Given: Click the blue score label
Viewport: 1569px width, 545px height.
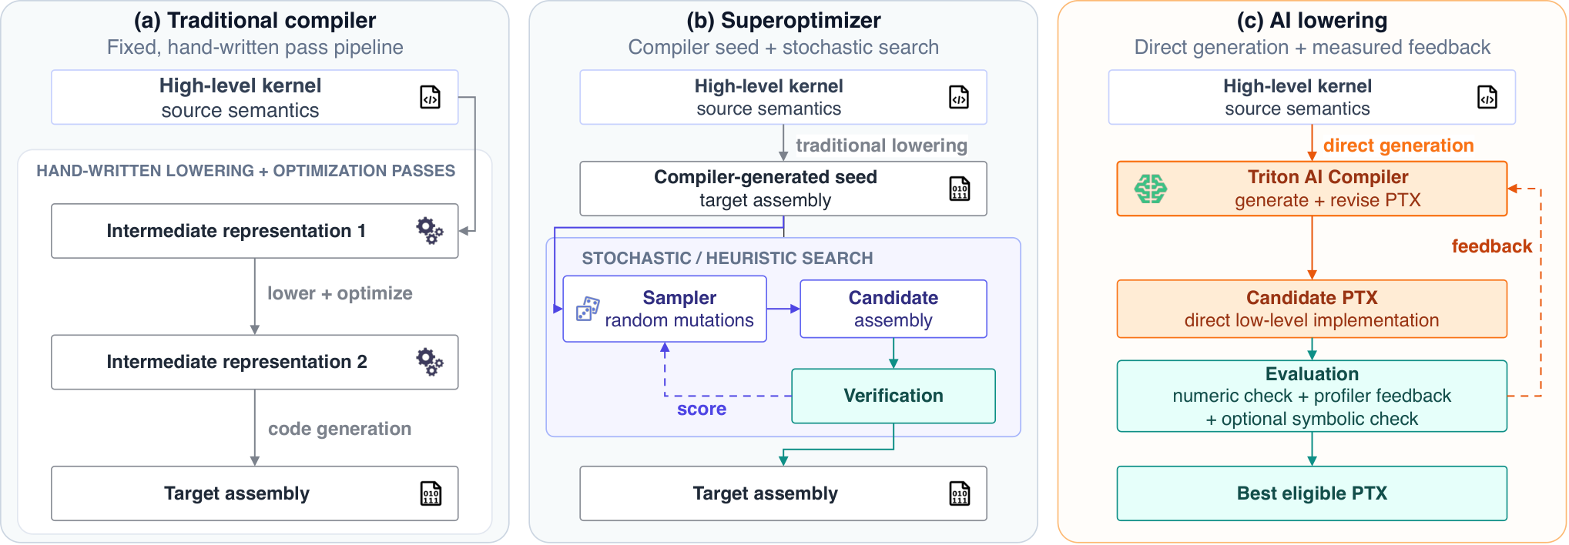Looking at the screenshot, I should click(702, 409).
